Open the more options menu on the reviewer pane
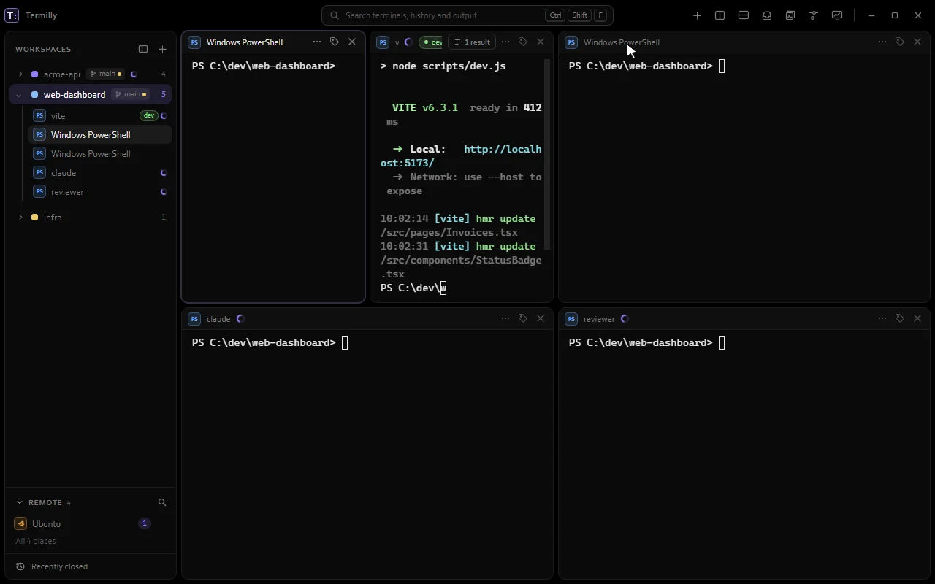 [882, 318]
